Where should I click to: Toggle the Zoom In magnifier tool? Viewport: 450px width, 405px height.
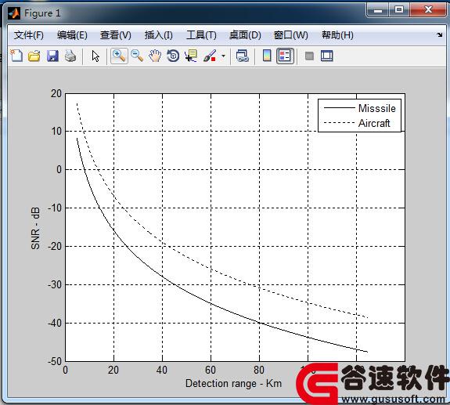pos(119,56)
